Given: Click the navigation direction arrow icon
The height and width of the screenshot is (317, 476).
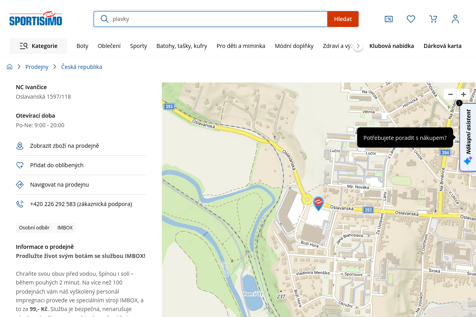Looking at the screenshot, I should (x=20, y=185).
